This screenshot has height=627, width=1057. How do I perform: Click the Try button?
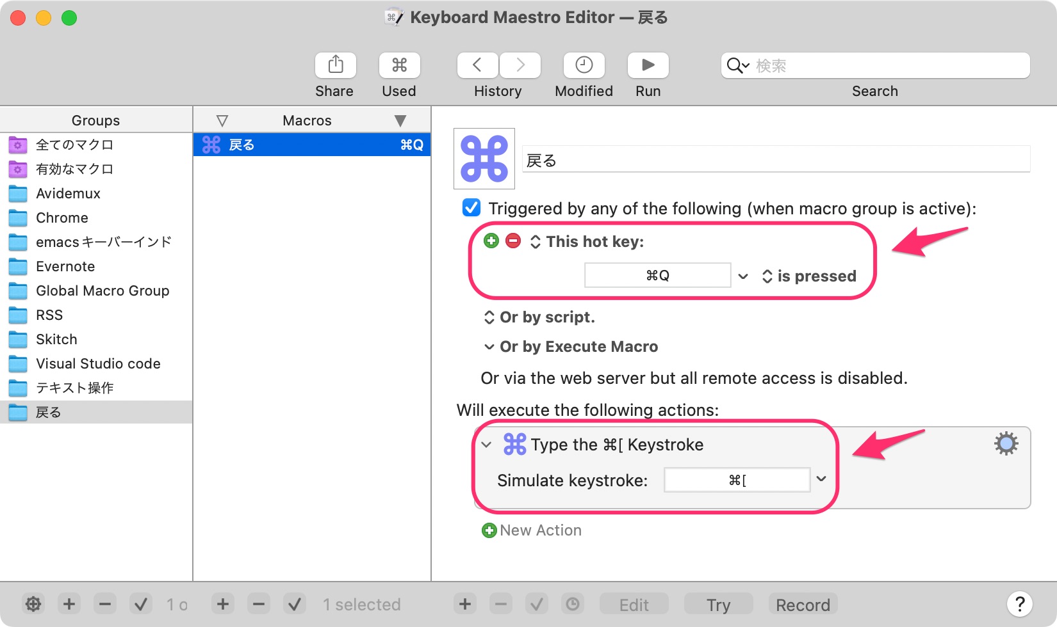click(719, 605)
